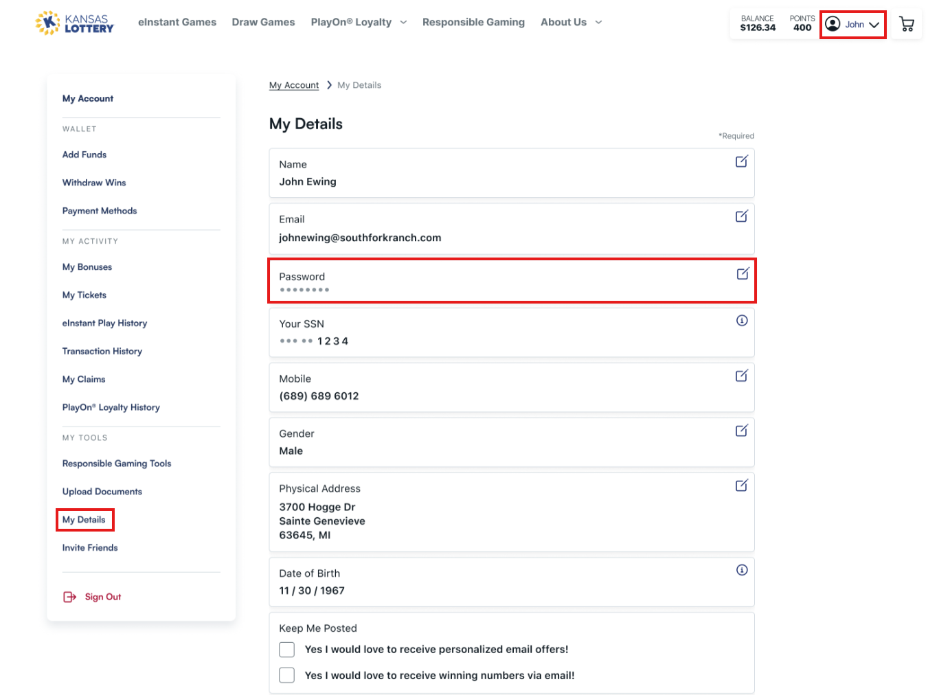The width and height of the screenshot is (939, 695).
Task: Click the Password edit icon
Action: click(x=743, y=273)
